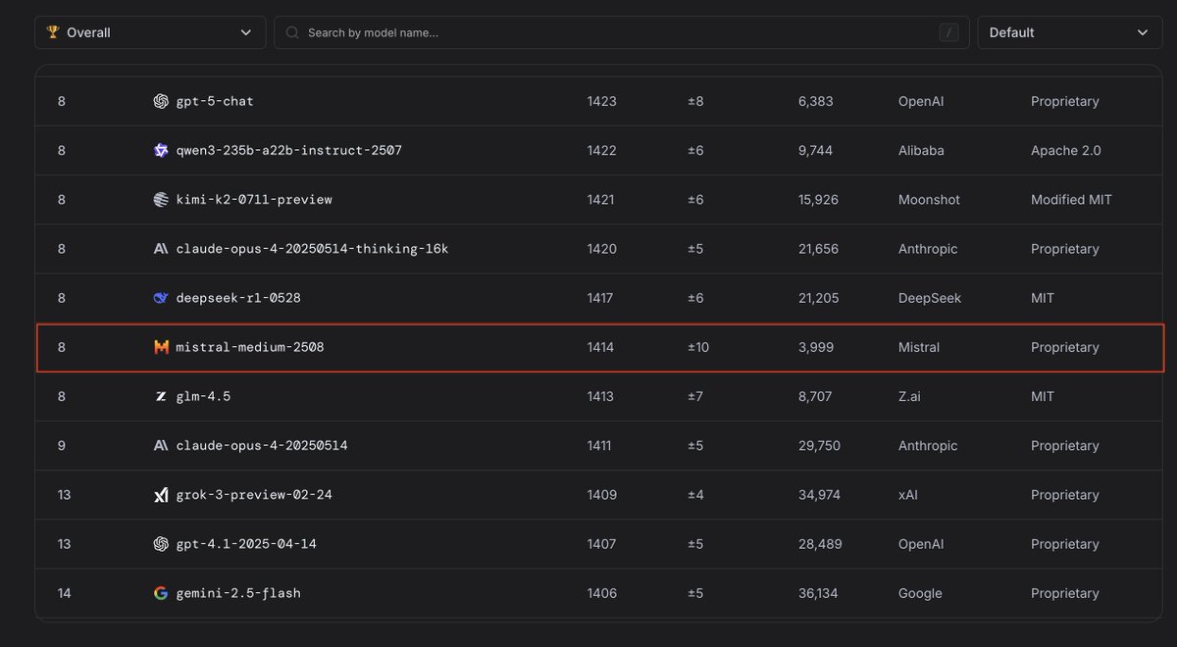This screenshot has width=1177, height=647.
Task: Click rank 9 in claude-opus-4-20250514 row
Action: tap(62, 445)
